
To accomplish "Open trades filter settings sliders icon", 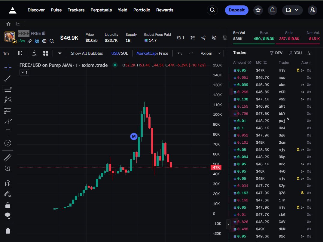I will [309, 53].
